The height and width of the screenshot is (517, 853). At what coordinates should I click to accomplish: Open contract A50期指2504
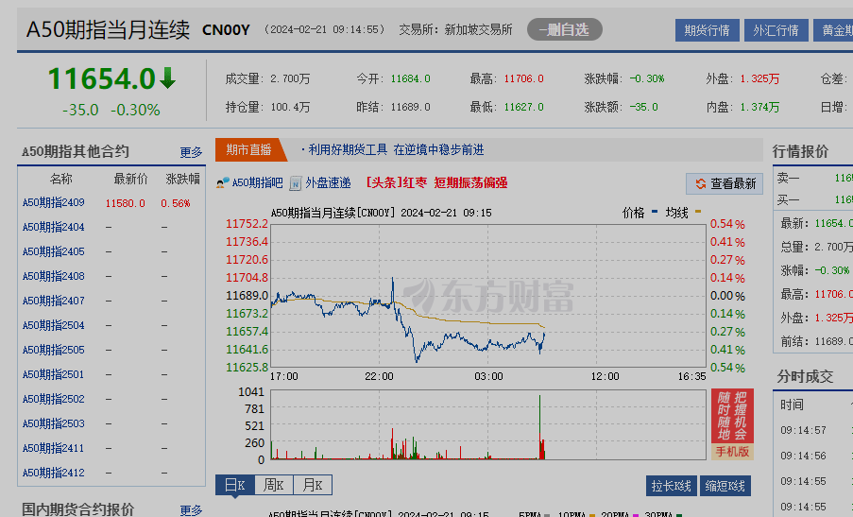tap(53, 325)
